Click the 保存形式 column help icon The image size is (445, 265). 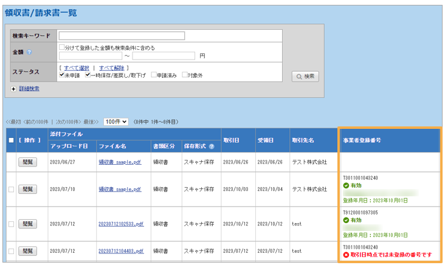pos(212,146)
